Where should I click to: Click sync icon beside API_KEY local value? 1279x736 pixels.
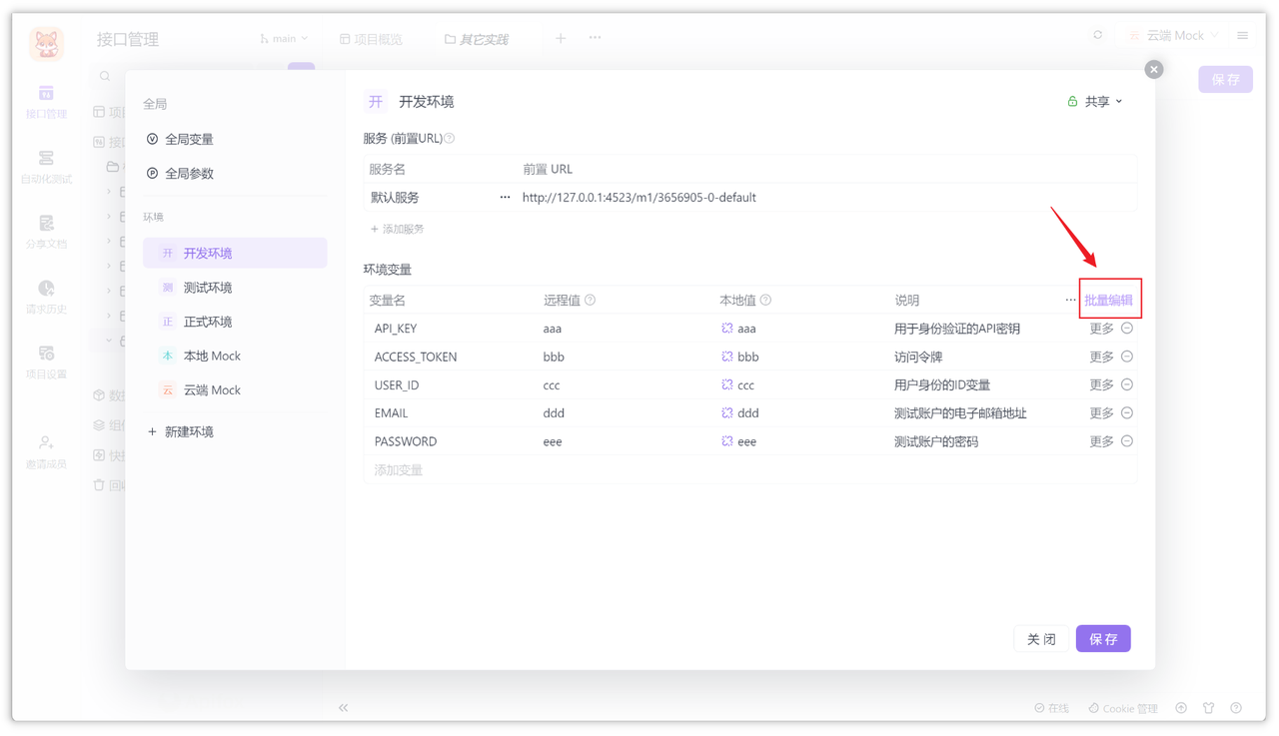[726, 328]
